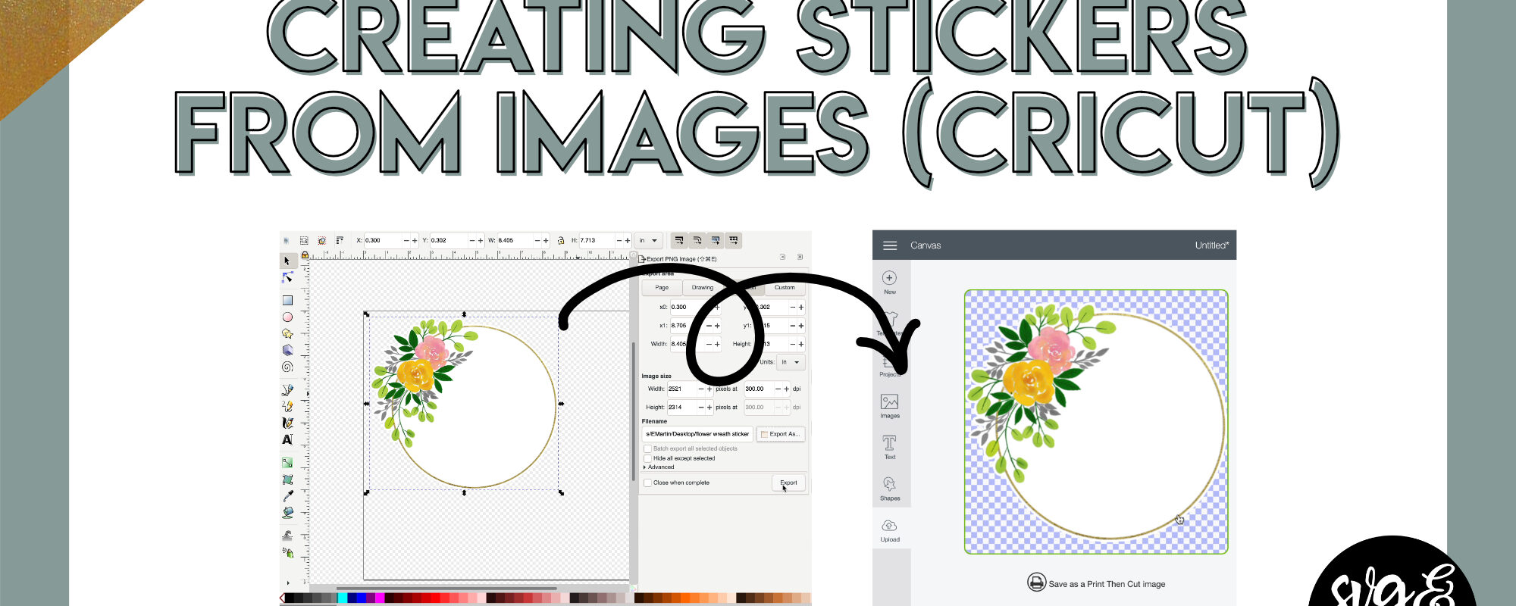Click the New icon in Cricut sidebar
The height and width of the screenshot is (606, 1516).
(x=890, y=283)
